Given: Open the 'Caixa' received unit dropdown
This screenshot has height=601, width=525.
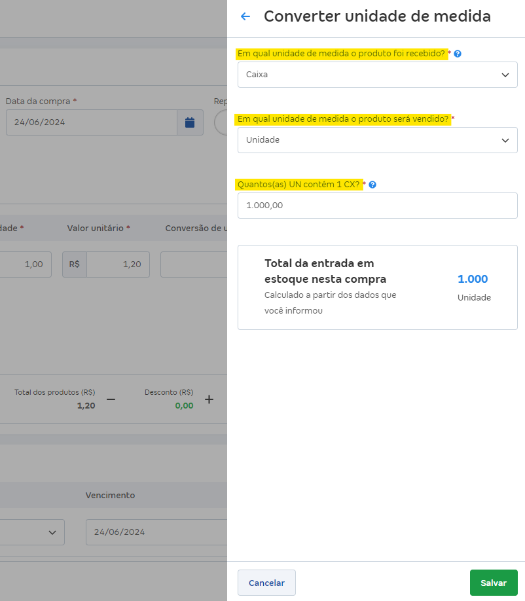Looking at the screenshot, I should click(x=378, y=75).
